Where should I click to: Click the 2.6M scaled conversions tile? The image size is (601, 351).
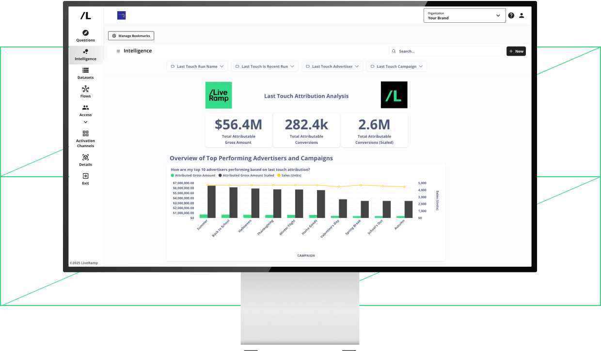[374, 130]
